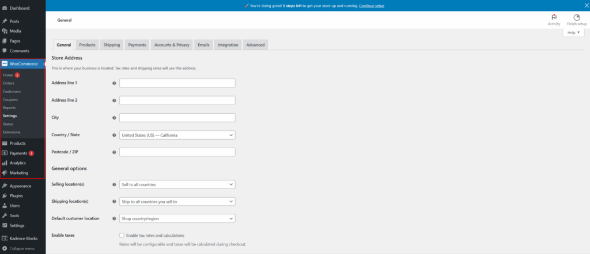Screen dimensions: 590x254
Task: Click the City input field
Action: 177,118
